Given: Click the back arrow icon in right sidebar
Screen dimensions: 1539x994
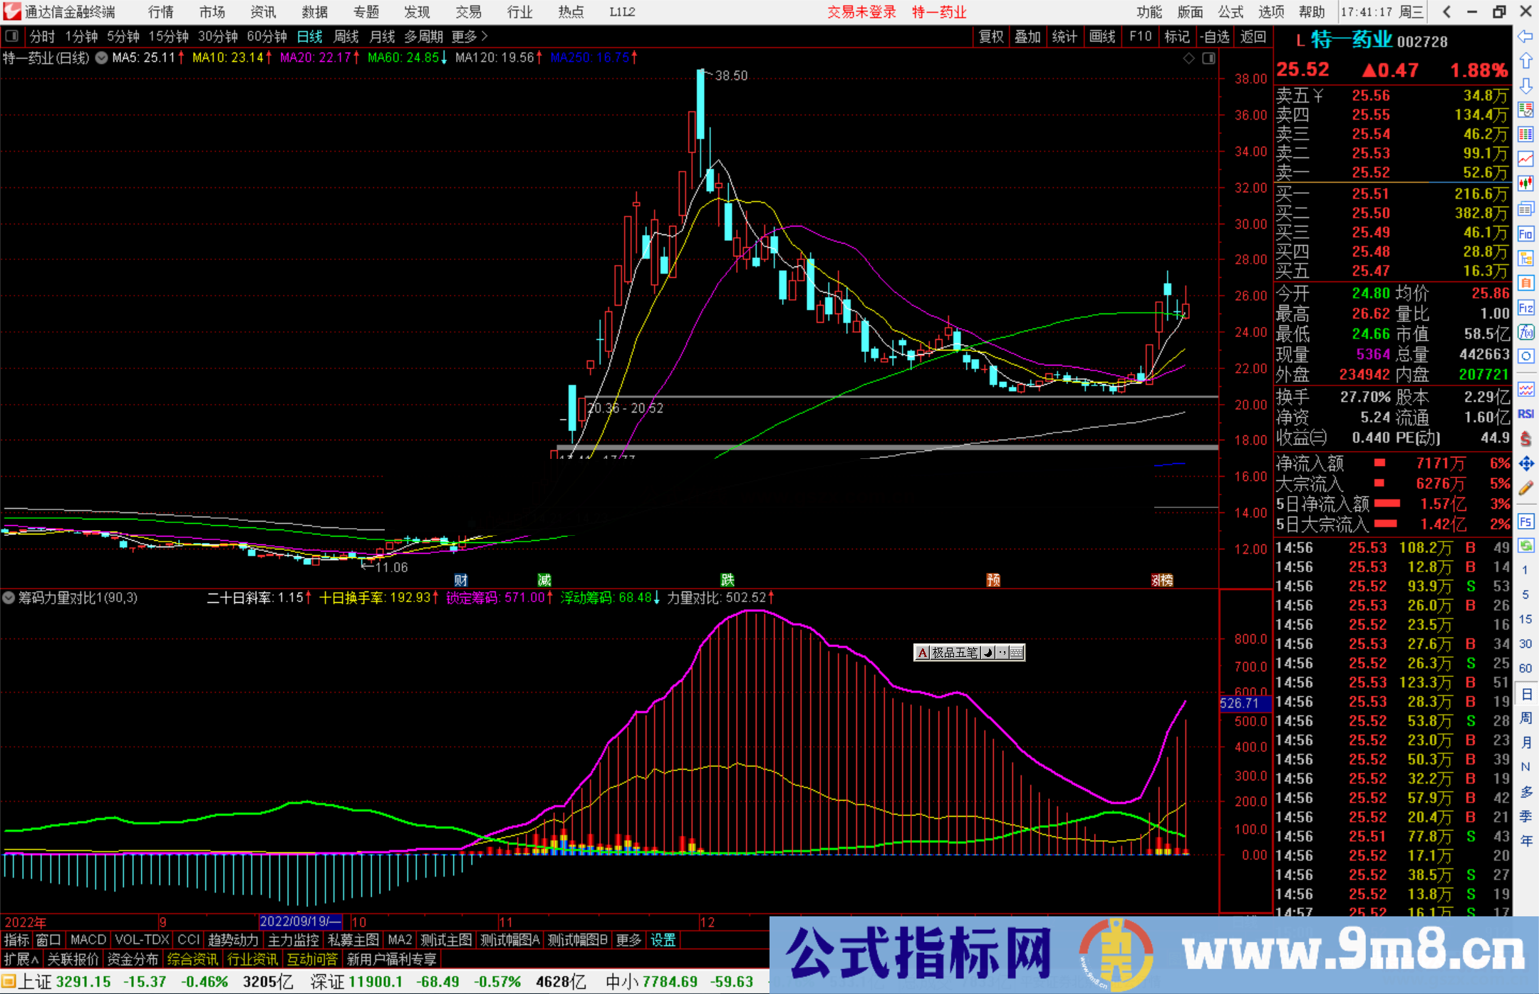Looking at the screenshot, I should [1525, 36].
